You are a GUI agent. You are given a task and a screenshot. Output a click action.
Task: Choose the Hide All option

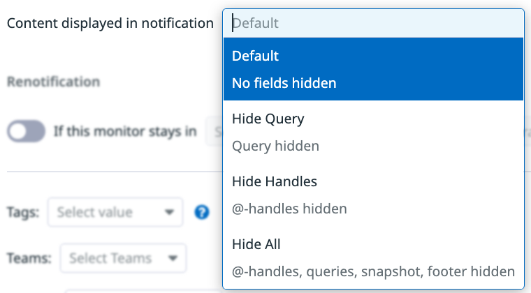pyautogui.click(x=373, y=257)
